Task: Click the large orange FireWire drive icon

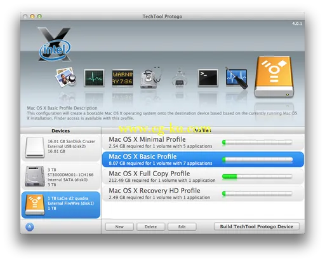Action: [274, 77]
